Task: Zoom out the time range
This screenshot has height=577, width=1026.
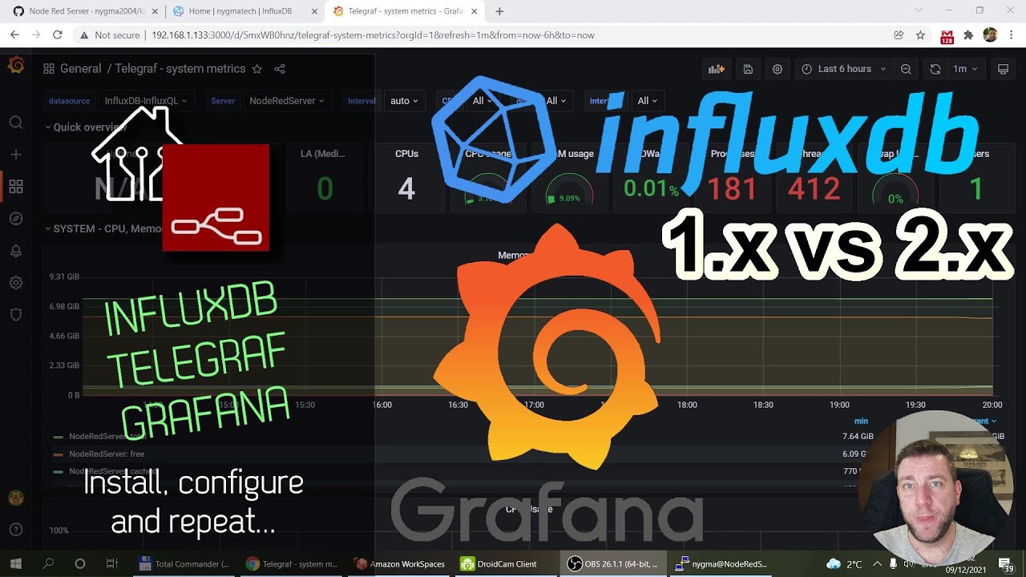Action: 906,69
